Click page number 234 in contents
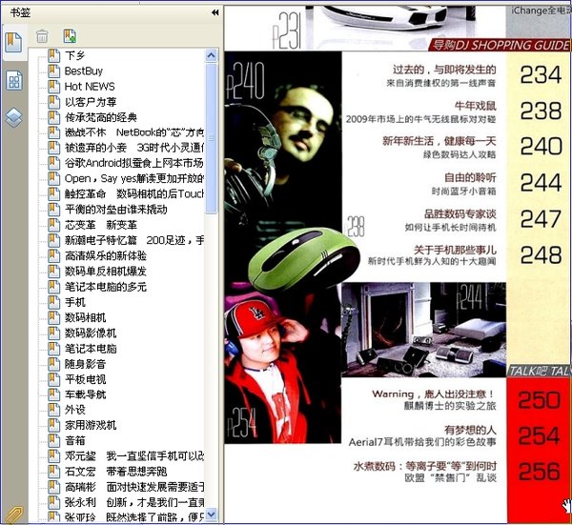 pos(541,74)
